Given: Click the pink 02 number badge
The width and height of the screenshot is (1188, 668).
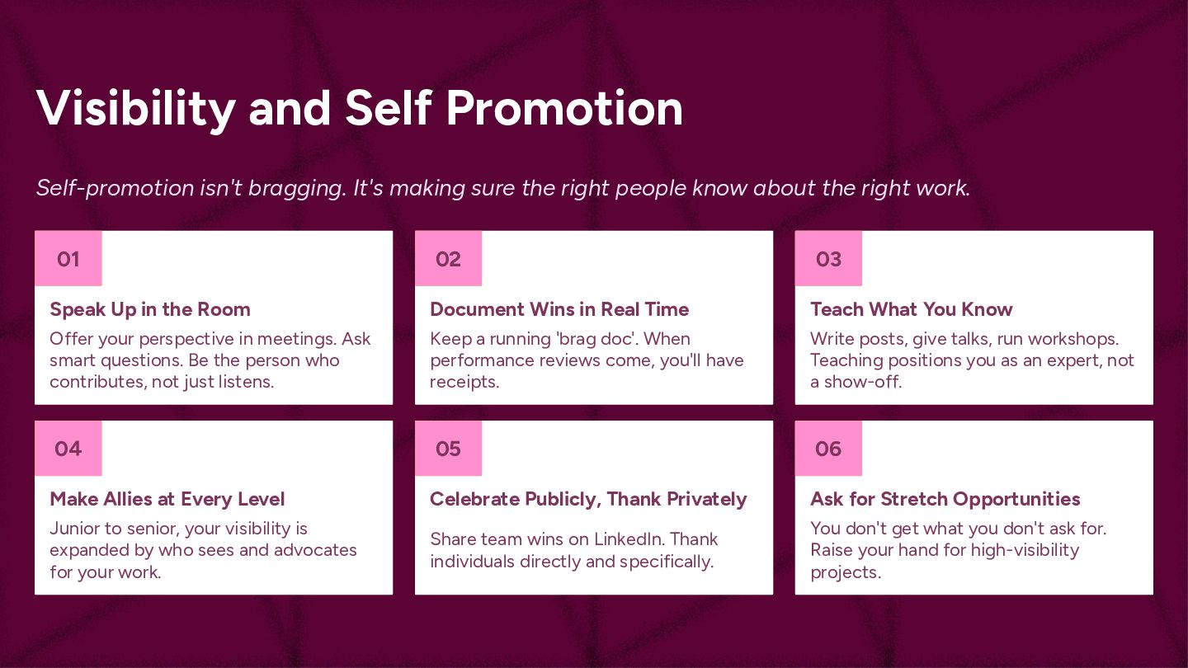Looking at the screenshot, I should (x=448, y=259).
